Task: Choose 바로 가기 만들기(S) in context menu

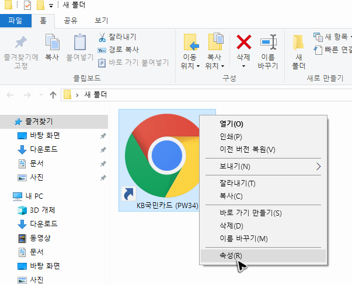Action: [263, 213]
